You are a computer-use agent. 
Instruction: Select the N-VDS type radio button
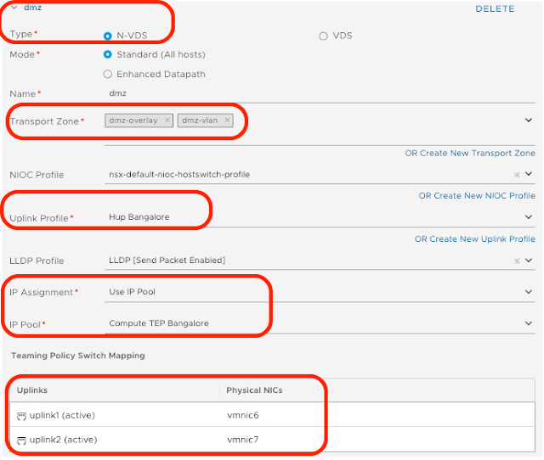click(108, 36)
